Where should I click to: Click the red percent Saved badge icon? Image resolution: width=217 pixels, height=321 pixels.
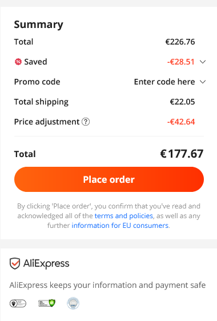[18, 62]
